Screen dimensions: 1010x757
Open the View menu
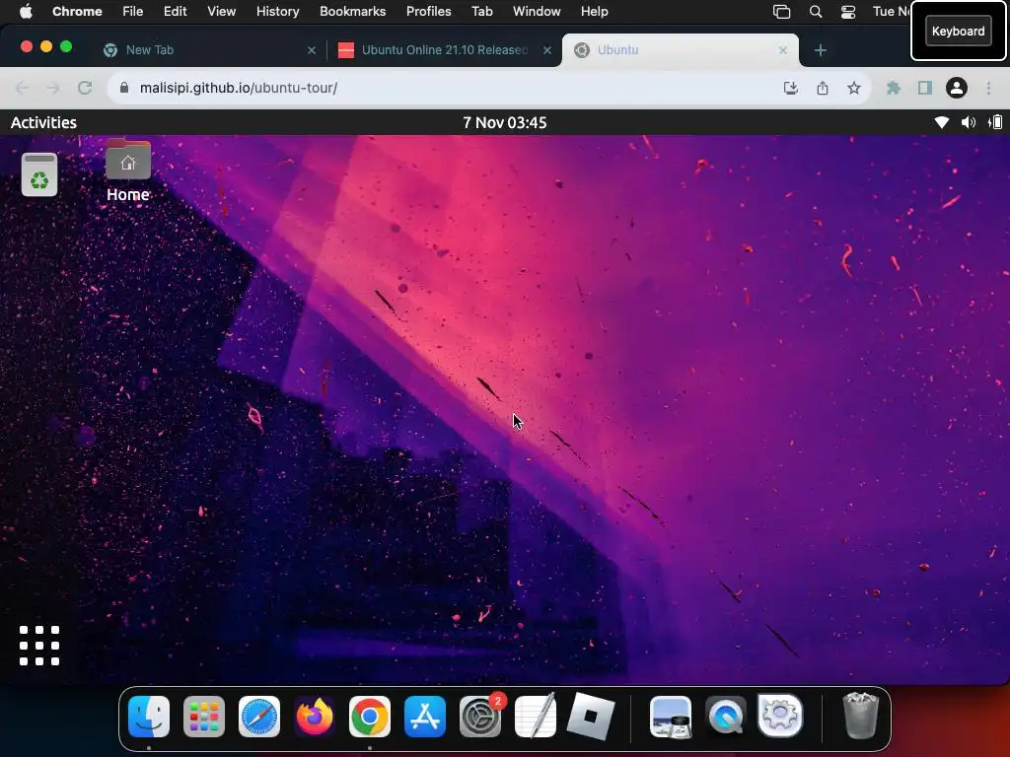pos(221,12)
